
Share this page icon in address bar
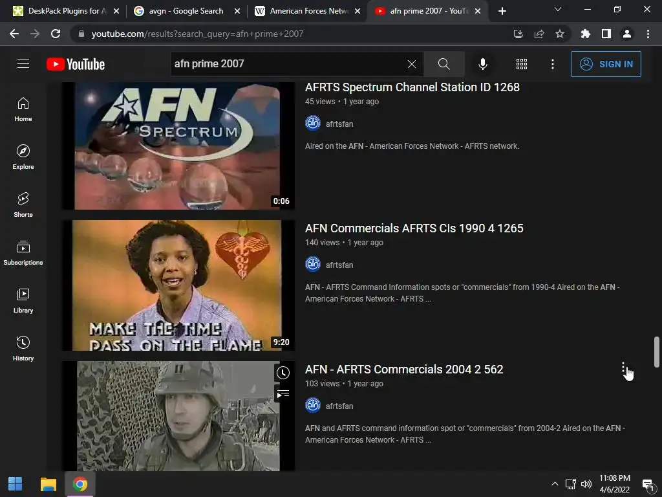[x=539, y=34]
